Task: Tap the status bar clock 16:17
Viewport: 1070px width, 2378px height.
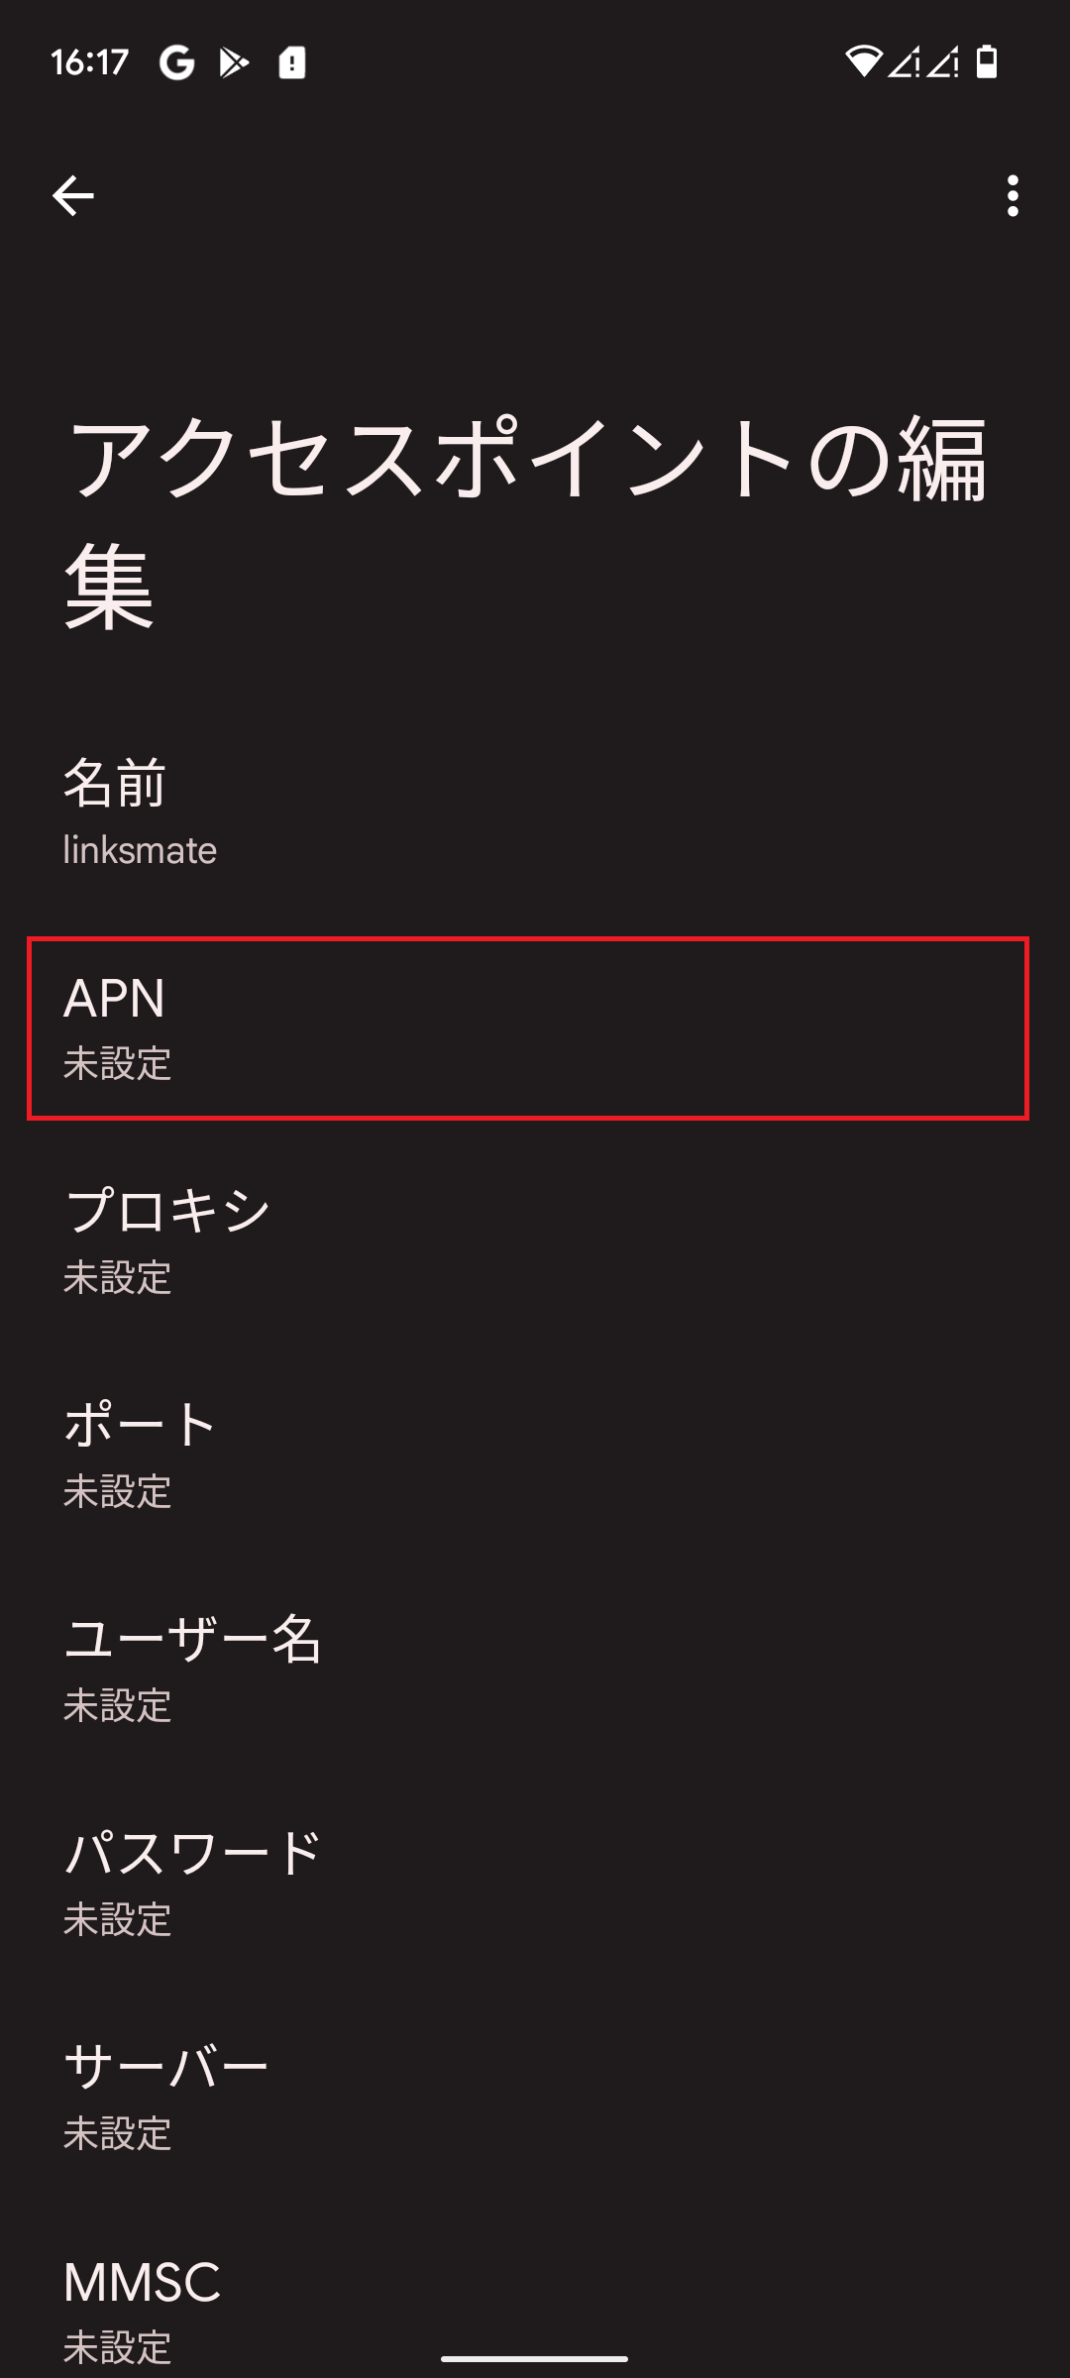Action: 90,62
